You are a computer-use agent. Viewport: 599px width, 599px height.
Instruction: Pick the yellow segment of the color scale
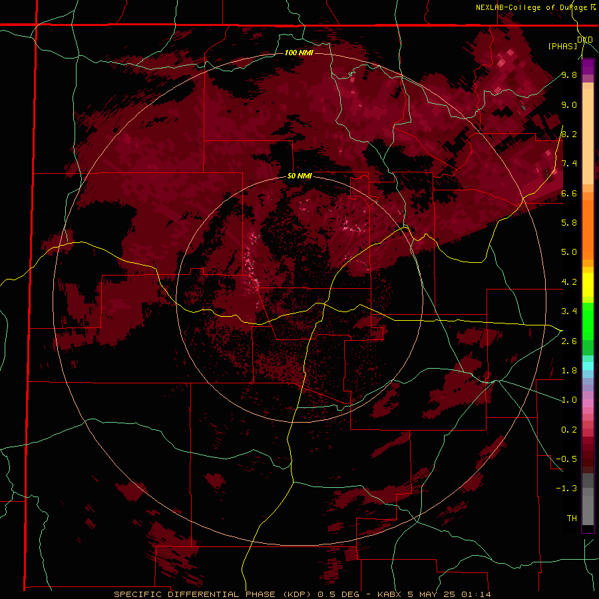[588, 285]
